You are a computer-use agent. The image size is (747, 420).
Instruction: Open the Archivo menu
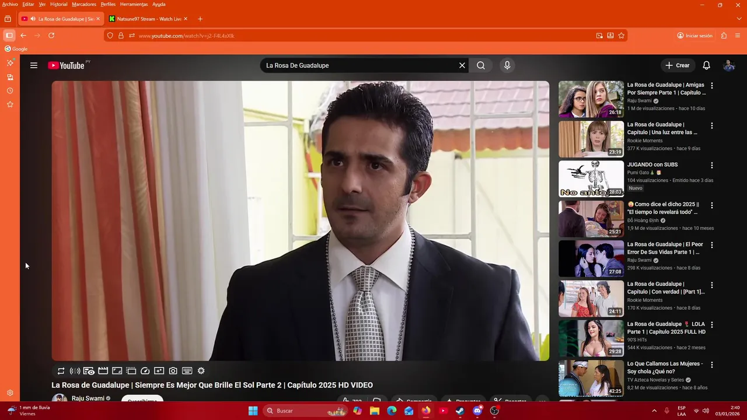[x=10, y=4]
